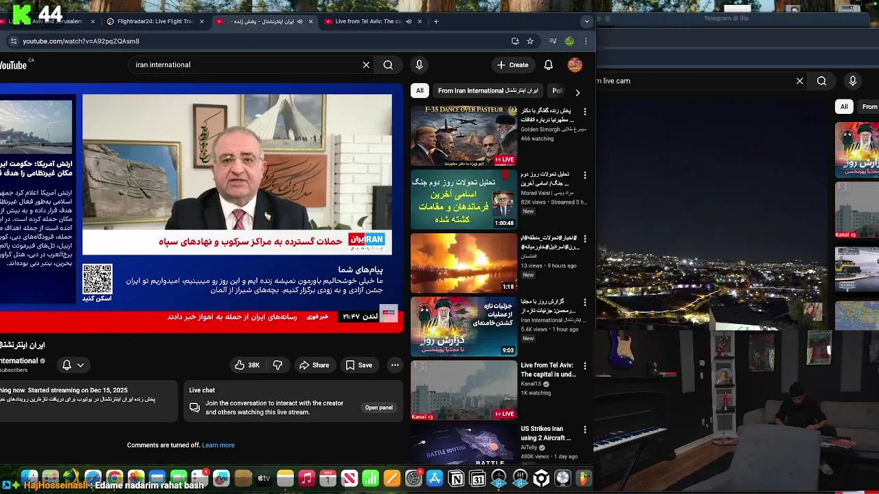
Task: Open more actions next to Save
Action: coord(395,365)
